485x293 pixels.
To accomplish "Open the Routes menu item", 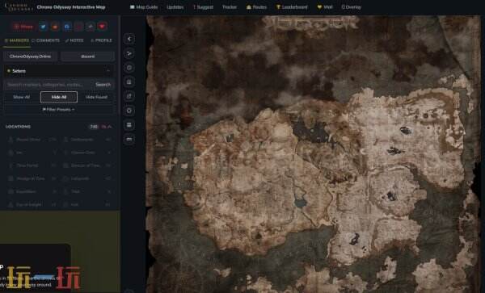I will click(256, 7).
